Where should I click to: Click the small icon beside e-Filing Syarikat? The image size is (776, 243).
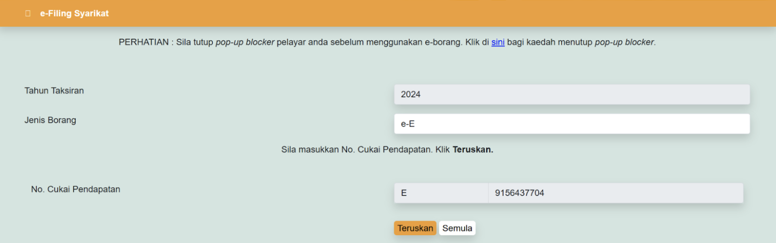click(x=28, y=13)
